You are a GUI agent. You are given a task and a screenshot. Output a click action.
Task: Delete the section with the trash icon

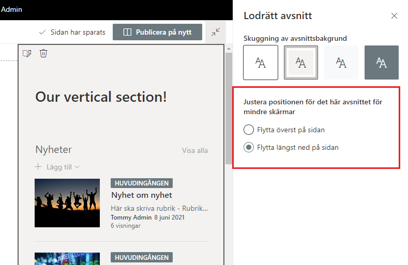point(43,53)
